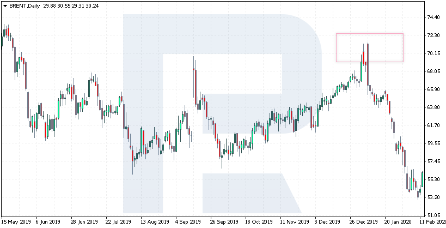The height and width of the screenshot is (228, 446).
Task: Click the 13 Aug 2019 date label
Action: coord(154,223)
